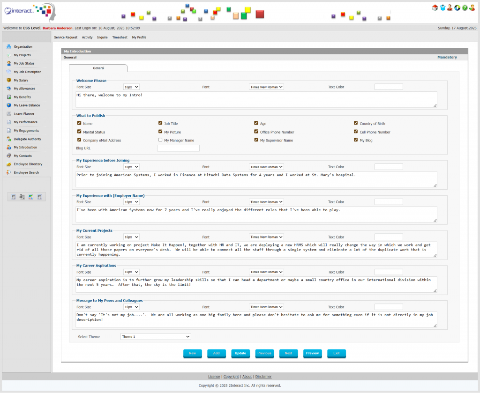480x393 pixels.
Task: Uncheck the Marital Status checkbox
Action: (x=79, y=132)
